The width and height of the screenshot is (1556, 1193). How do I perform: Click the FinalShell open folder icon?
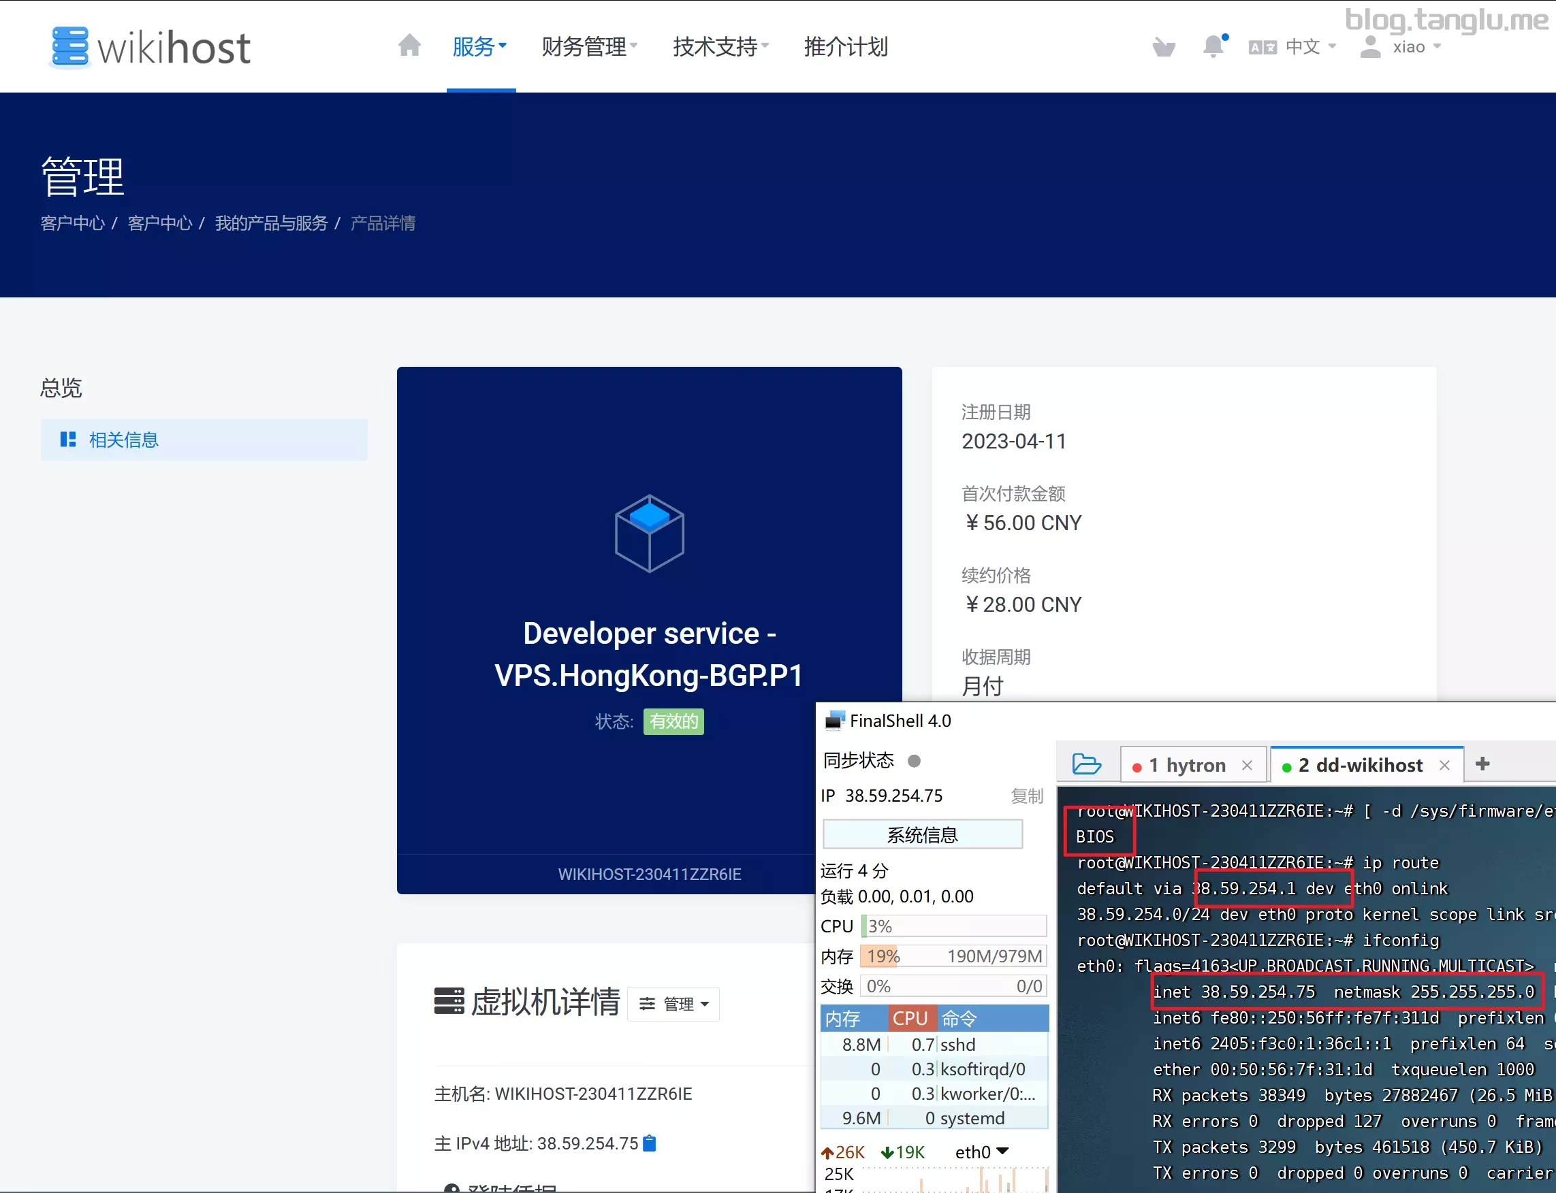pyautogui.click(x=1086, y=765)
